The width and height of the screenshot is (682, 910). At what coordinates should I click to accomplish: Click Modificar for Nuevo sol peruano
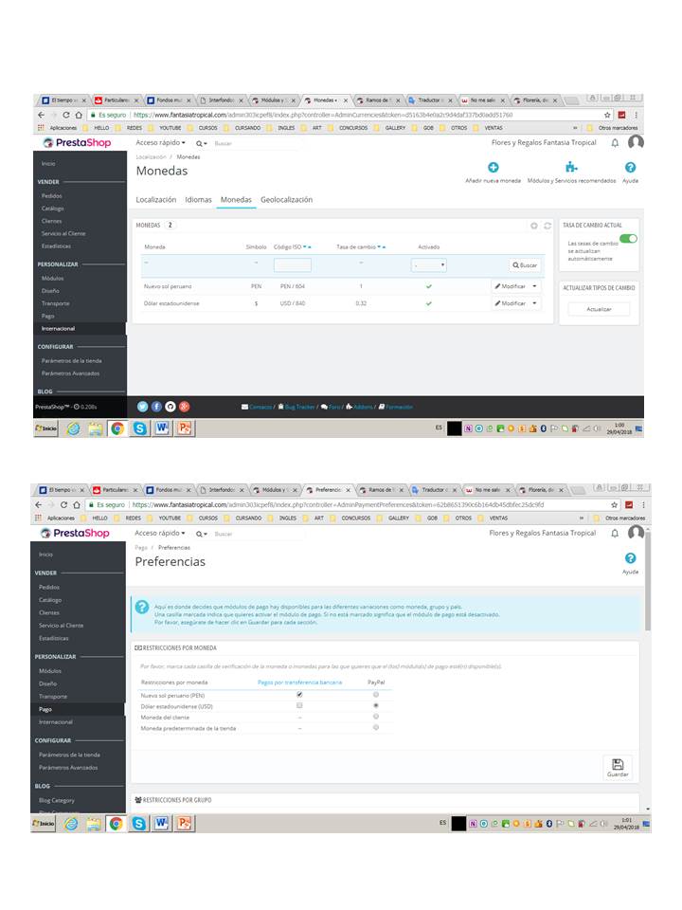click(x=511, y=286)
